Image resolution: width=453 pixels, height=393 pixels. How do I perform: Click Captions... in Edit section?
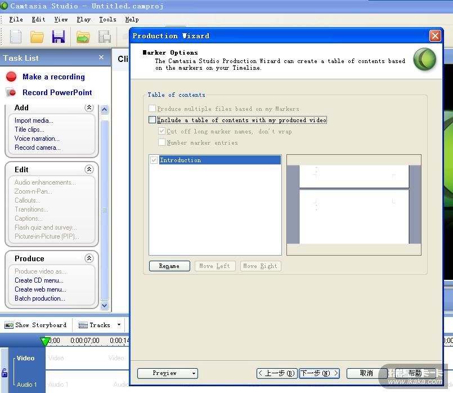tap(28, 218)
